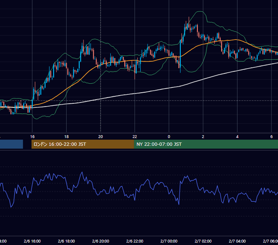Click the 4 hour label on time axis
This screenshot has width=278, height=245.
coord(237,137)
